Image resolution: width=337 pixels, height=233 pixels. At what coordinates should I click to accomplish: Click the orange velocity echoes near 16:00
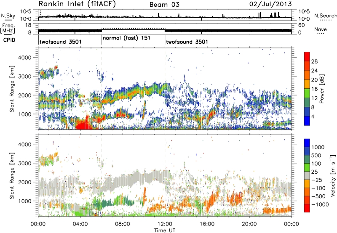[x=212, y=201]
